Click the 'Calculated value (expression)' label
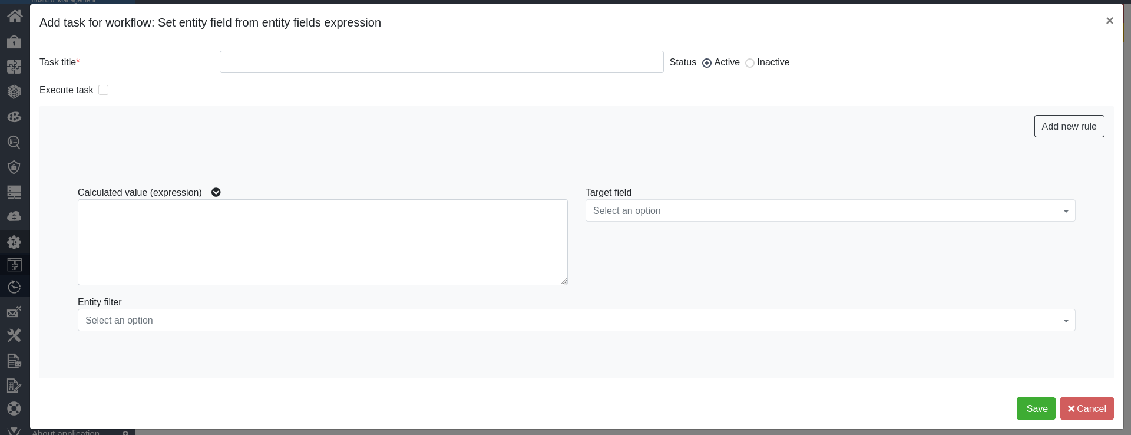 click(140, 192)
